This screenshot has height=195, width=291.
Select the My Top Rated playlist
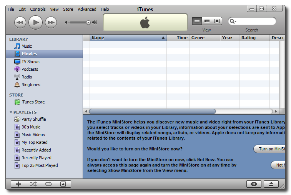point(44,142)
